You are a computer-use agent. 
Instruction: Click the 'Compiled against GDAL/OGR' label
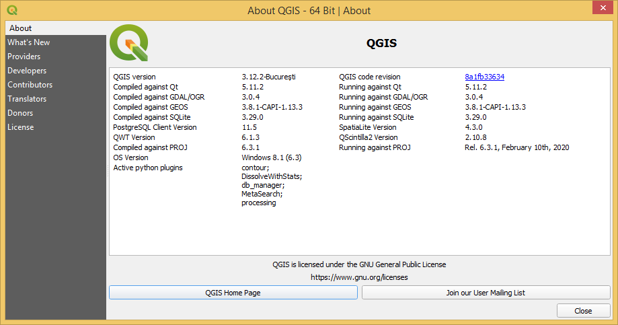point(159,97)
